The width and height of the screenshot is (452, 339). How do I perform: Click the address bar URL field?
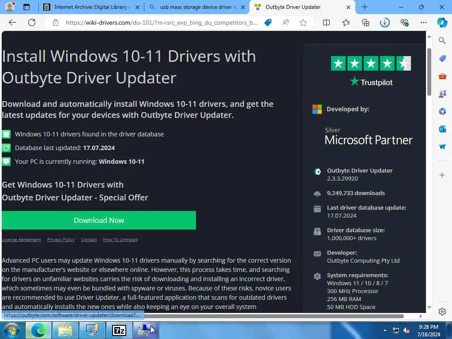pyautogui.click(x=162, y=23)
